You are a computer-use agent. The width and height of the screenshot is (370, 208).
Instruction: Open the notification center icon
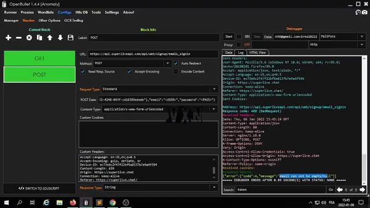coord(361,203)
